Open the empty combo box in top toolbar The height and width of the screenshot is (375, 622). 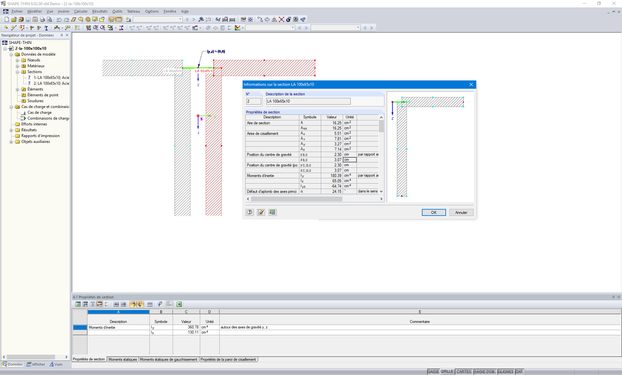tap(180, 19)
